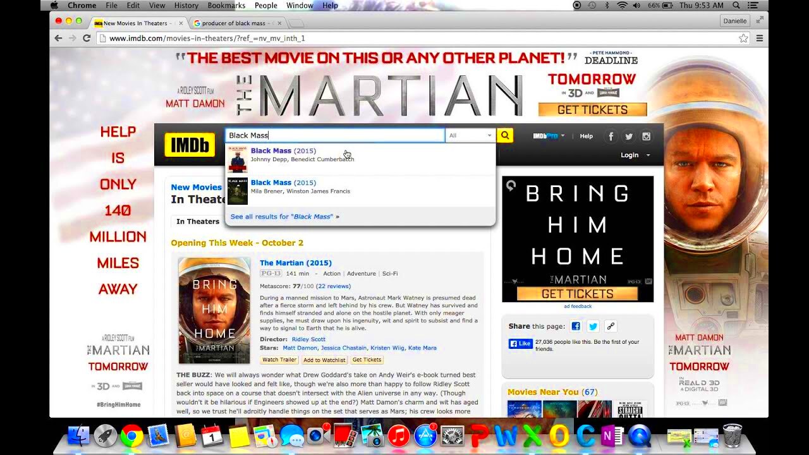Open the Window menu

[300, 5]
